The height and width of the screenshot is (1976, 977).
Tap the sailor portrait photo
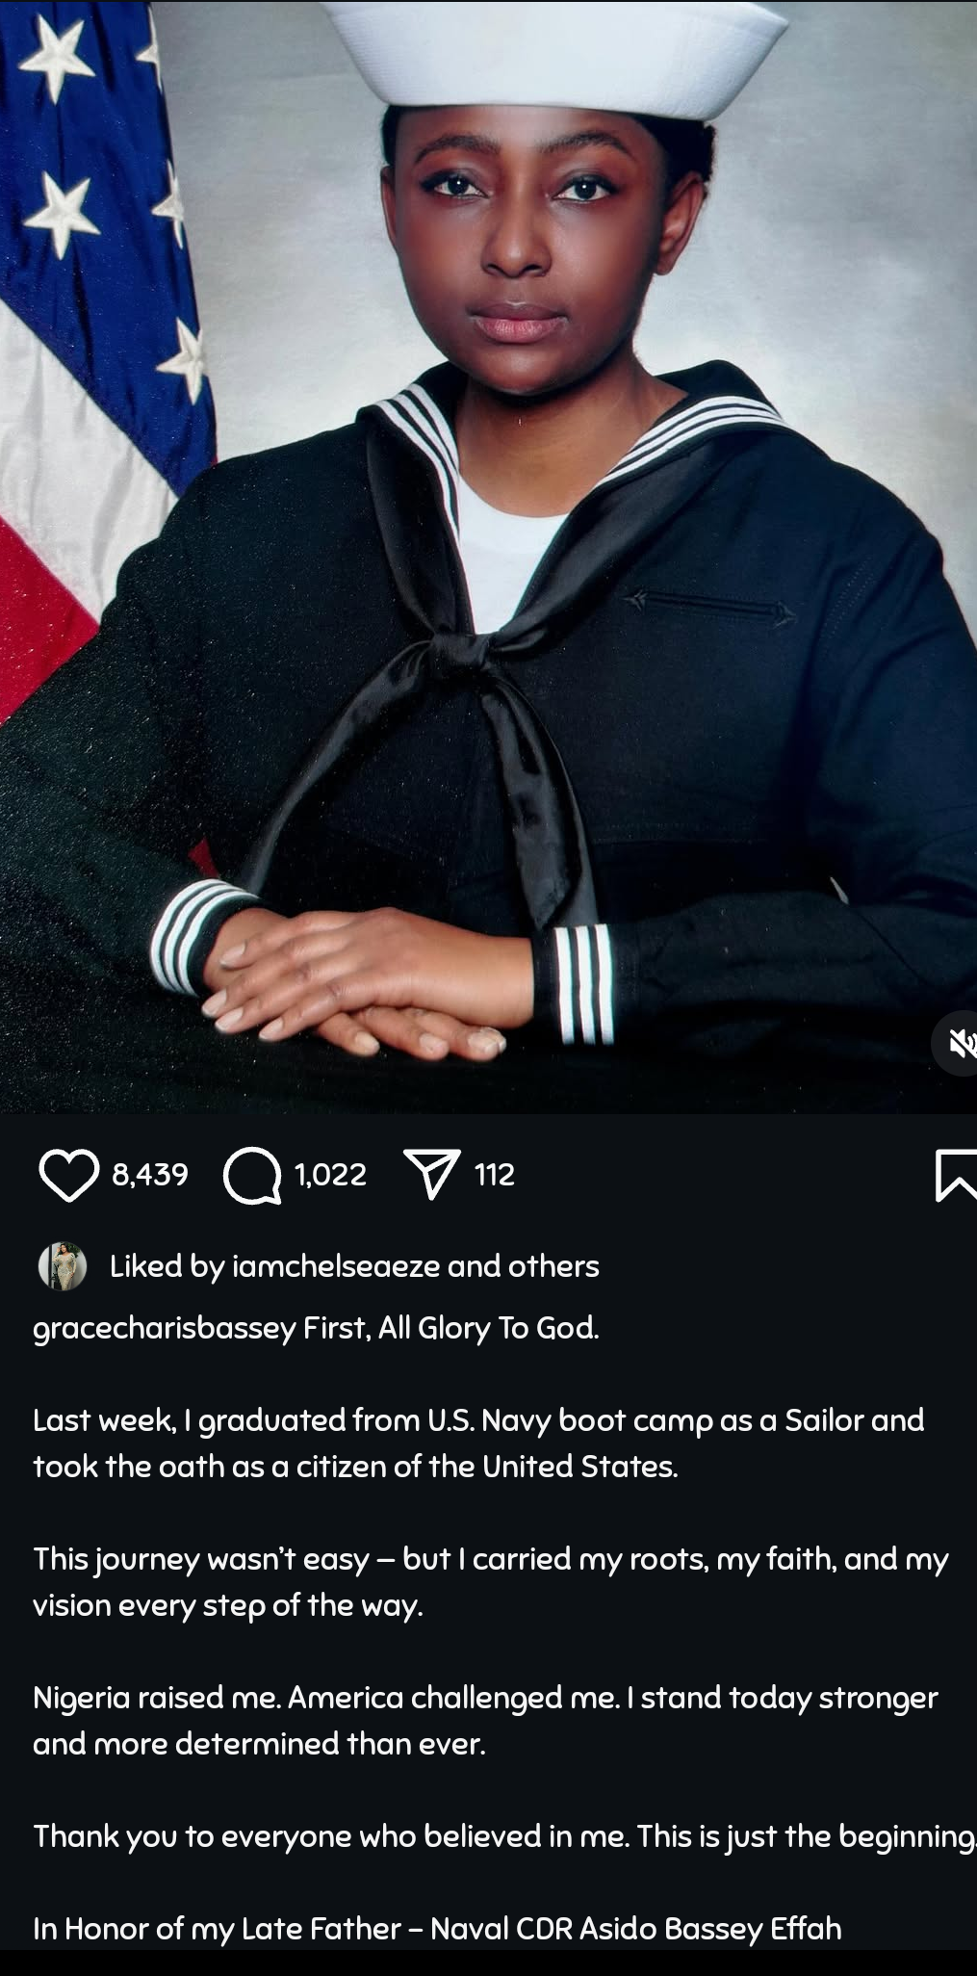tap(488, 557)
